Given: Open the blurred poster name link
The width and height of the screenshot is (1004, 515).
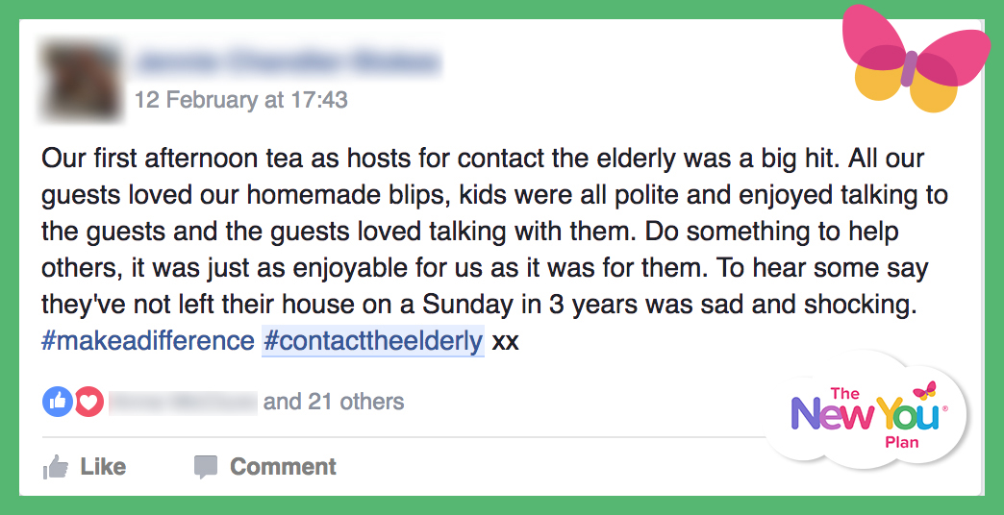Looking at the screenshot, I should pos(289,63).
